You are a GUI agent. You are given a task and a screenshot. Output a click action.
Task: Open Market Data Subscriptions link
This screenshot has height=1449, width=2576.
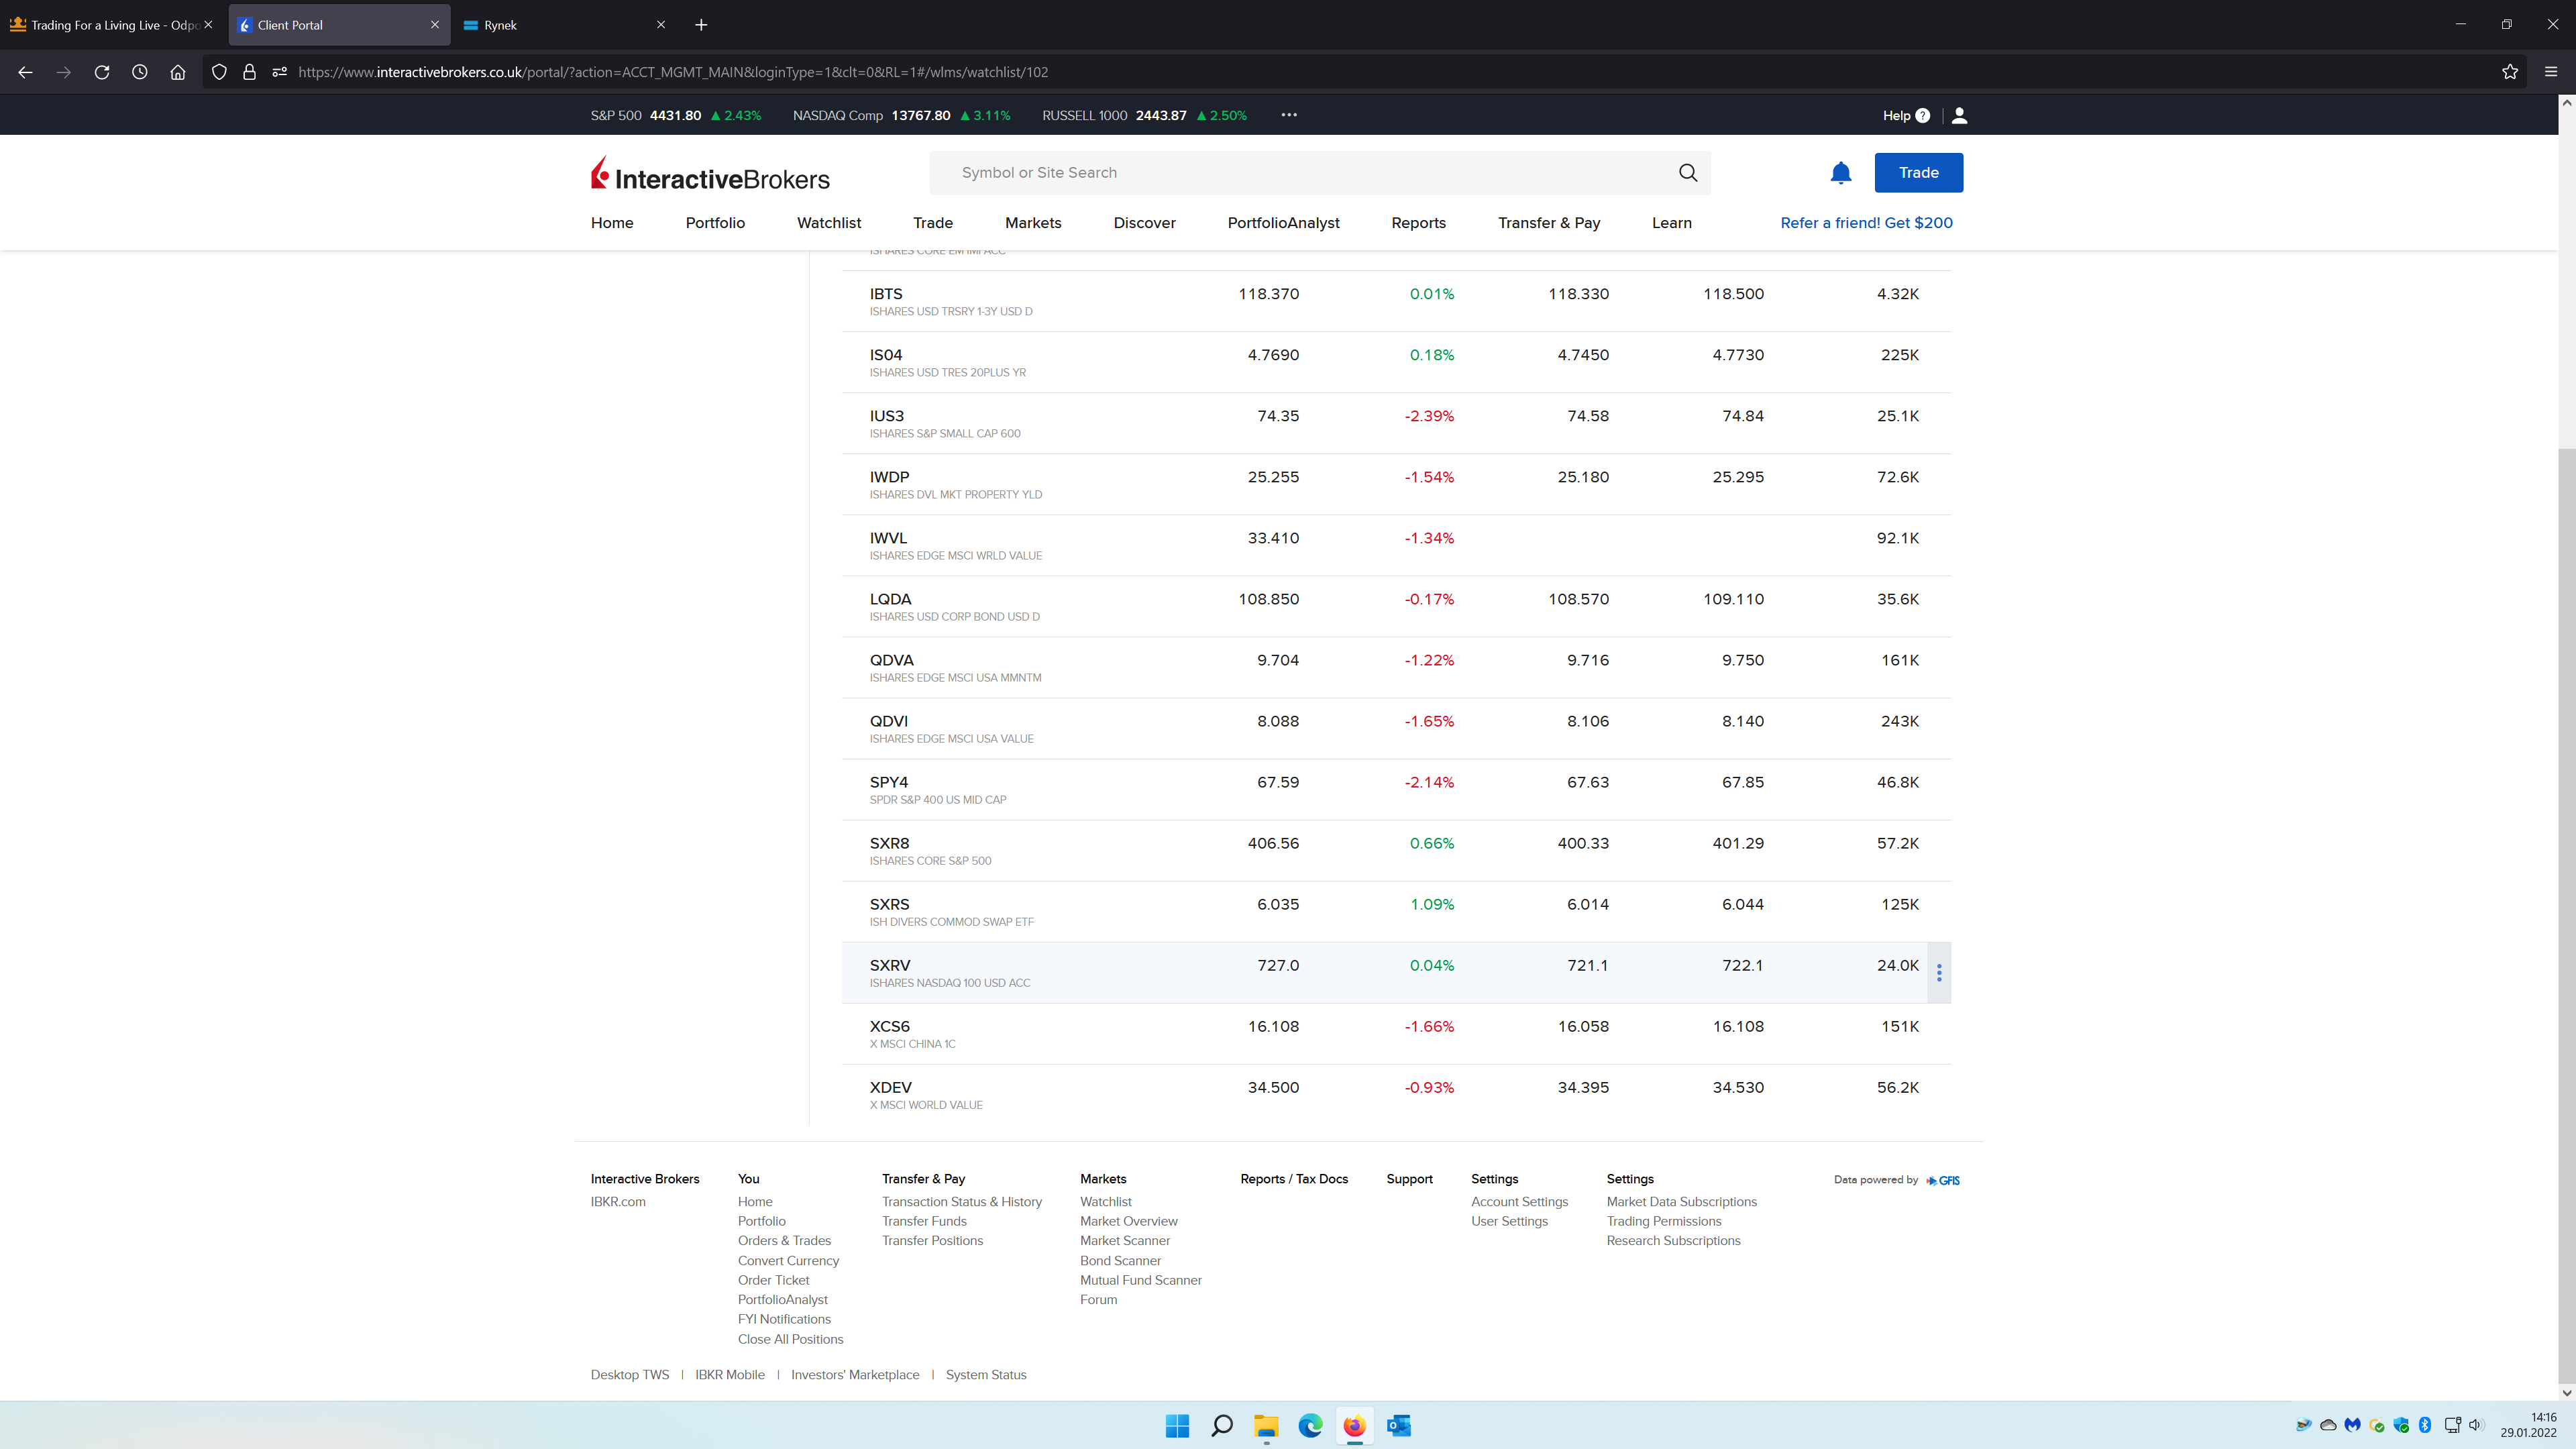click(1681, 1201)
